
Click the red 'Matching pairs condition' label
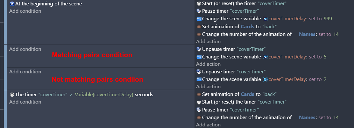click(92, 55)
